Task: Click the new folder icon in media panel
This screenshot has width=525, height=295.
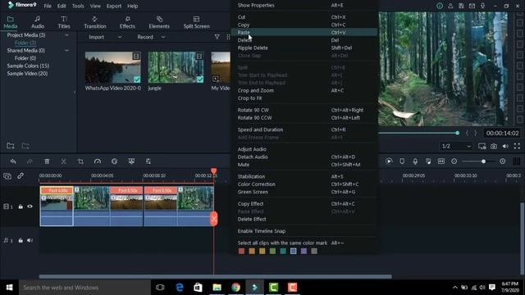Action: (11, 146)
